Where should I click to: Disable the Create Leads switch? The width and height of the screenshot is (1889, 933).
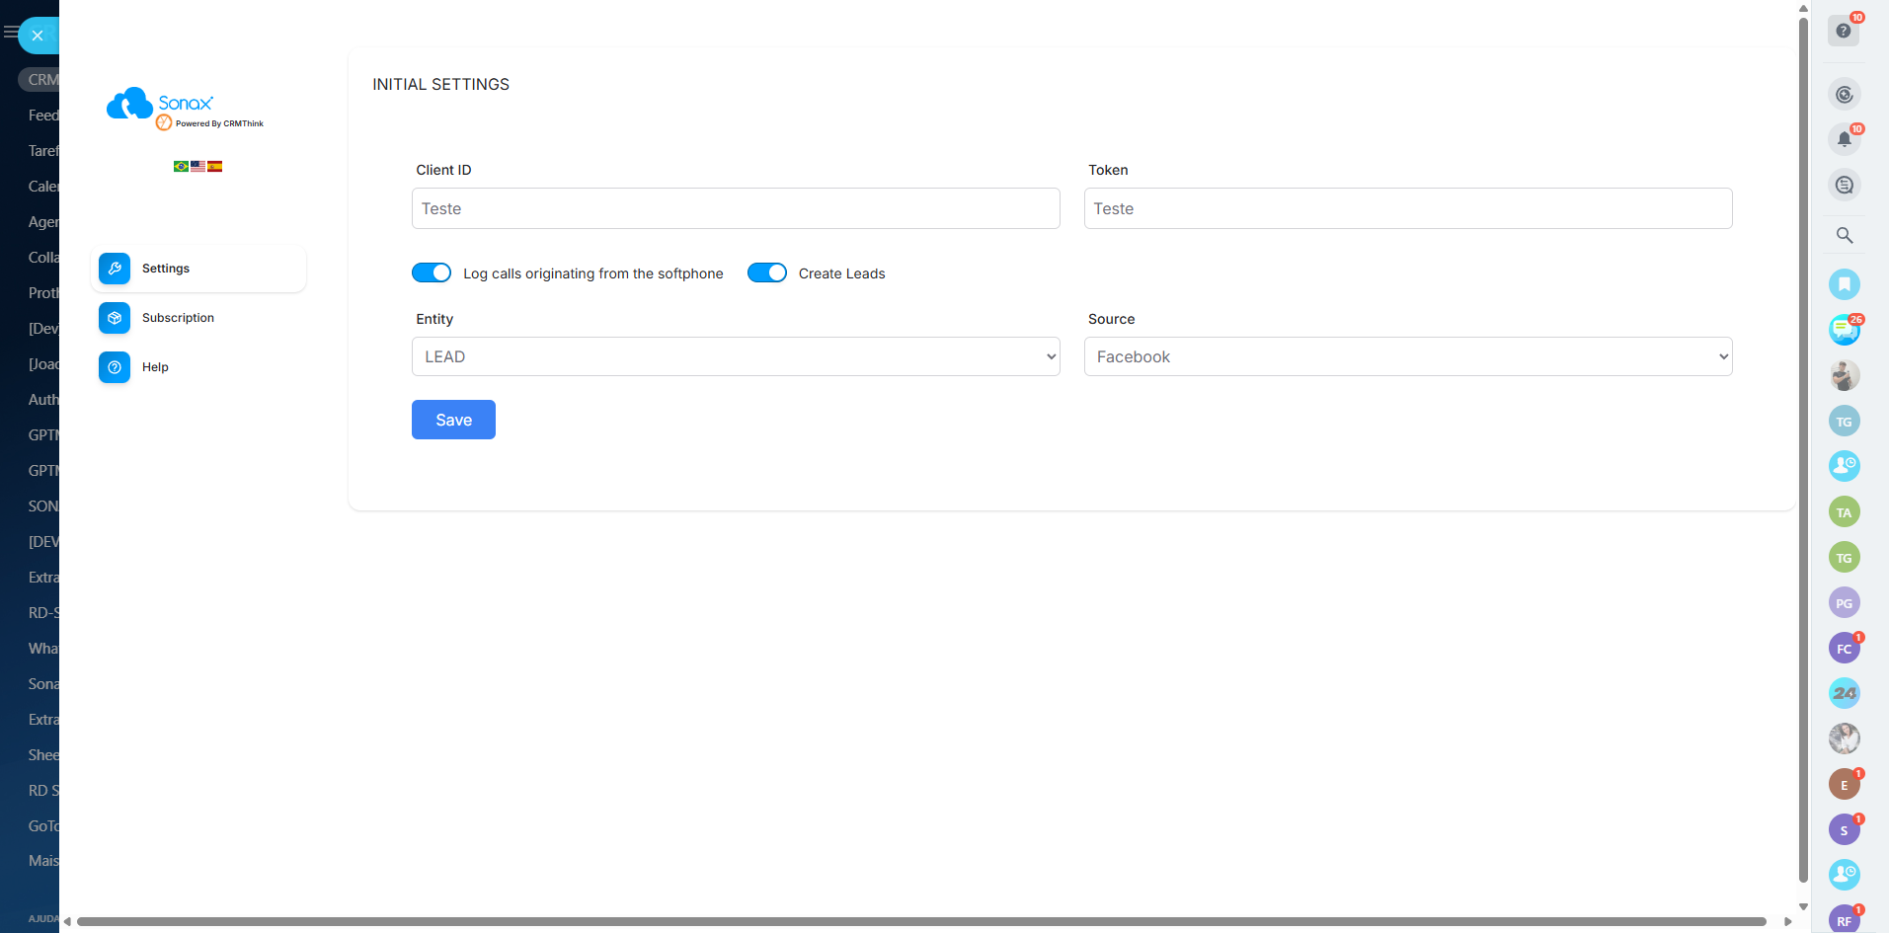[766, 272]
